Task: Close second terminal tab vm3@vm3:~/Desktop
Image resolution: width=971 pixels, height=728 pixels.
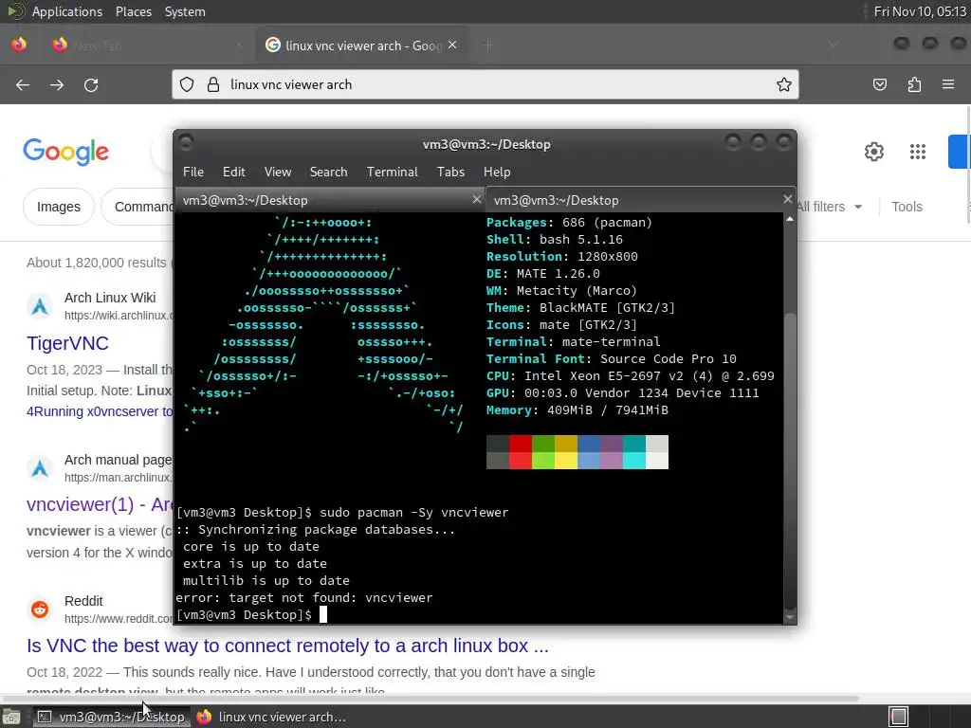Action: pos(787,199)
